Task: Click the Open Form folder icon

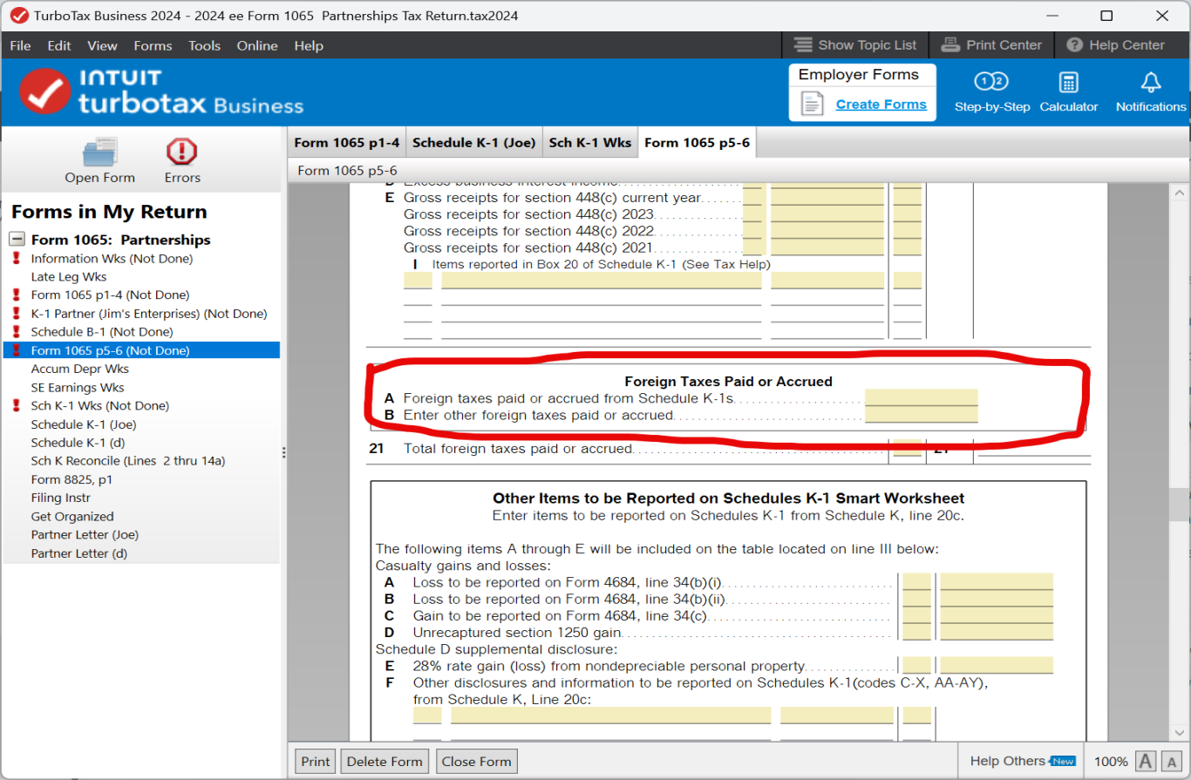Action: tap(99, 153)
